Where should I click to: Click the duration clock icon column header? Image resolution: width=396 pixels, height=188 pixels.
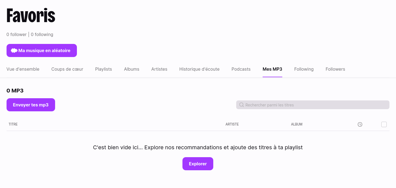(360, 124)
